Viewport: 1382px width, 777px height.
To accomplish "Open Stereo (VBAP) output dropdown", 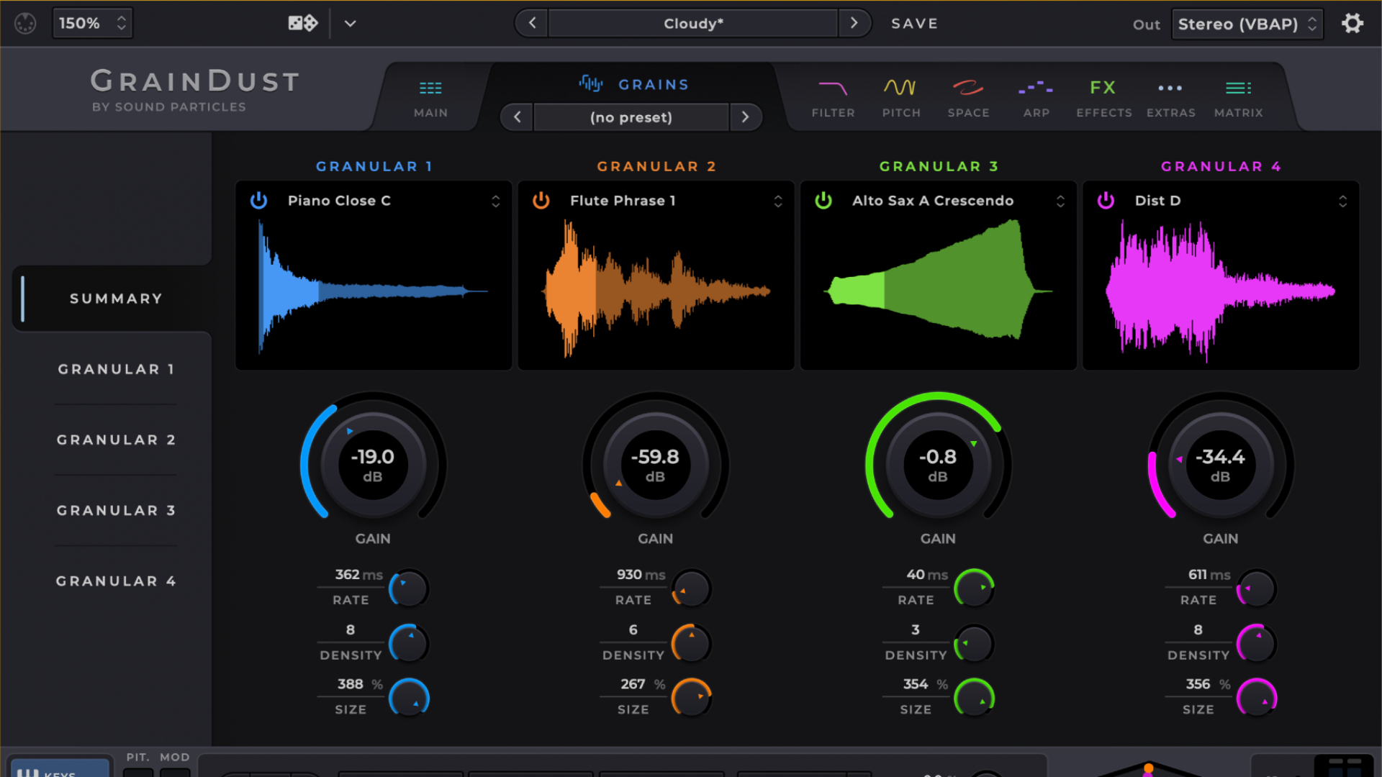I will tap(1247, 24).
